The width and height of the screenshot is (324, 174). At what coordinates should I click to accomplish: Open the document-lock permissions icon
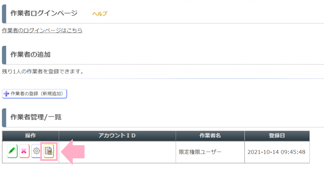point(49,151)
